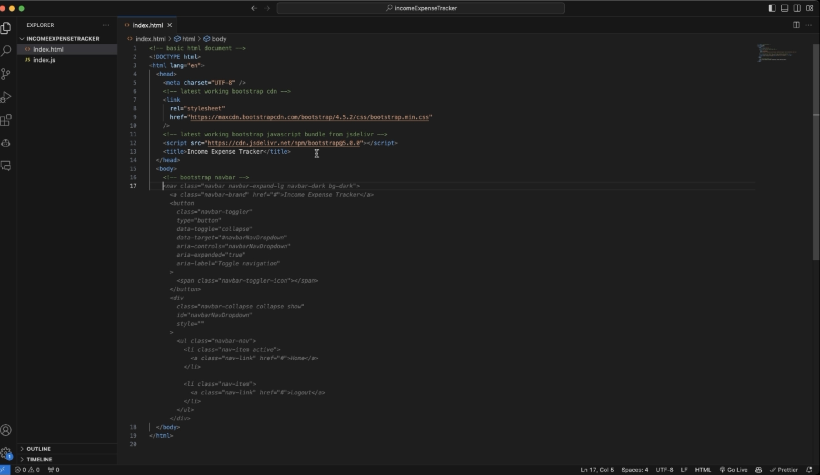Toggle the primary sidebar layout button
Screen dimensions: 820x475
[x=772, y=8]
